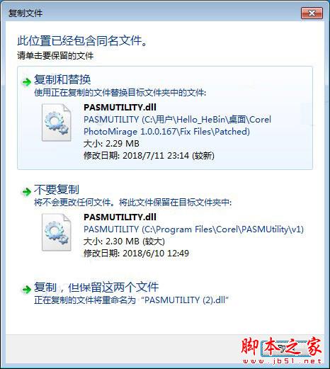
Task: Click the 大小: 2.29 MB size line
Action: pos(111,144)
